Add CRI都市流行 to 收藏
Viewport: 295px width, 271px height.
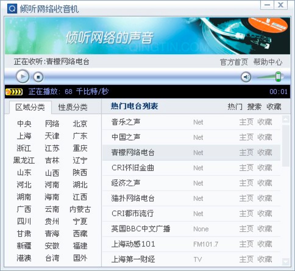point(265,214)
